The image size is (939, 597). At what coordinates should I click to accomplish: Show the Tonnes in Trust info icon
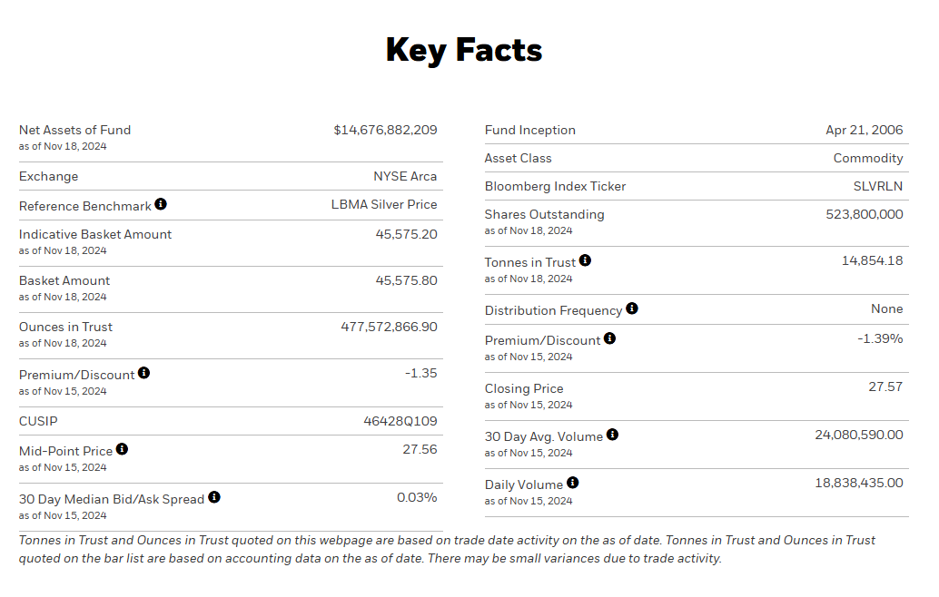[x=585, y=260]
